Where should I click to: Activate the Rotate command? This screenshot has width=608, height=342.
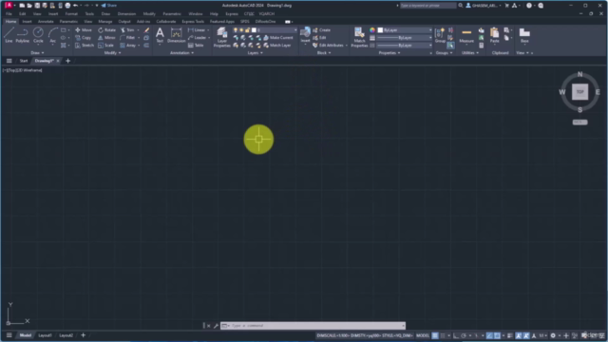coord(106,29)
